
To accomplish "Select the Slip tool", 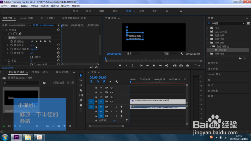I will coord(81,95).
